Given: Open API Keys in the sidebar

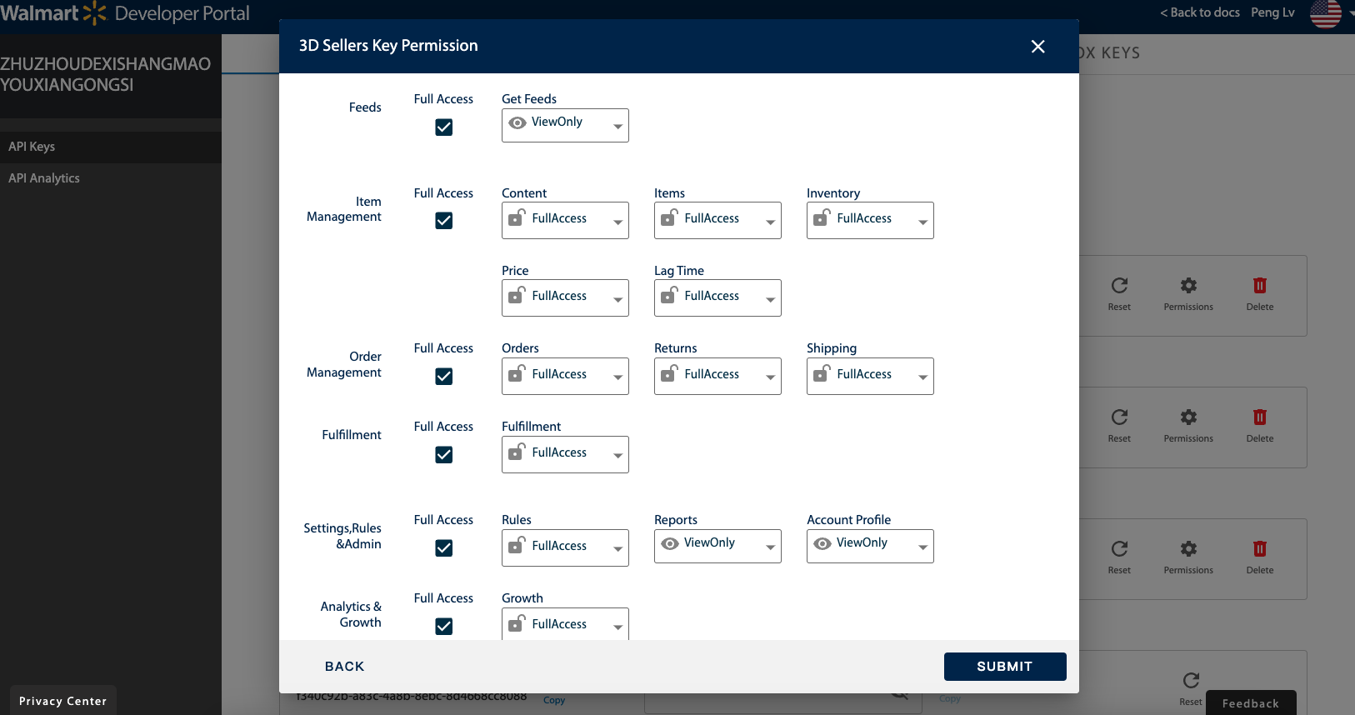Looking at the screenshot, I should point(111,147).
